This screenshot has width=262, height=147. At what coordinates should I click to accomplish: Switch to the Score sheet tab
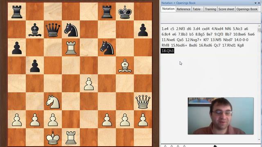(226, 9)
